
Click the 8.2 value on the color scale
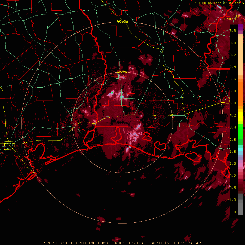point(233,55)
